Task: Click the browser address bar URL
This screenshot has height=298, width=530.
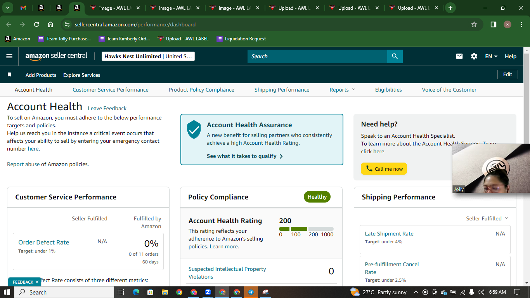Action: point(135,24)
